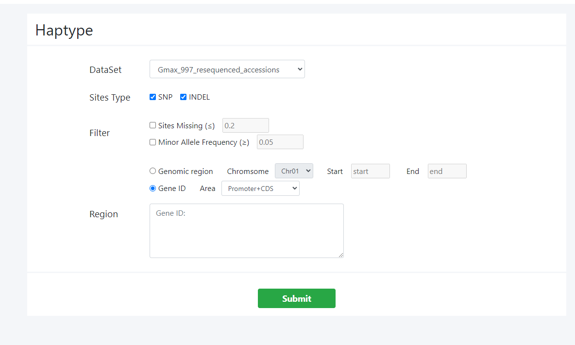The width and height of the screenshot is (575, 345).
Task: Click the Sites Type label
Action: coord(110,98)
